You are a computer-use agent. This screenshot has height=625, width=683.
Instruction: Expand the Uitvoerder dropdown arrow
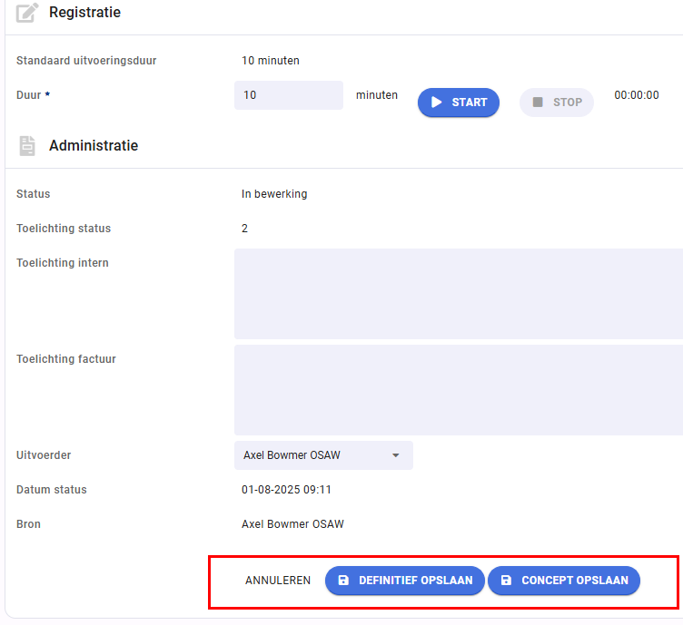tap(395, 455)
